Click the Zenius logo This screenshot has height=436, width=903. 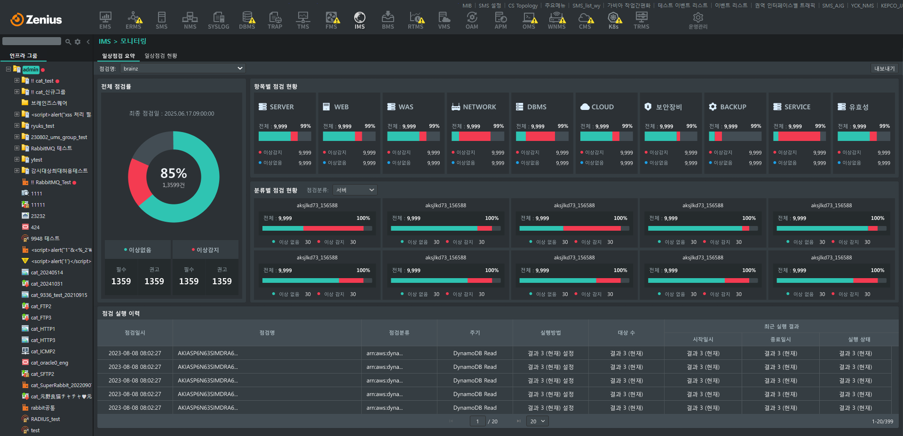36,19
